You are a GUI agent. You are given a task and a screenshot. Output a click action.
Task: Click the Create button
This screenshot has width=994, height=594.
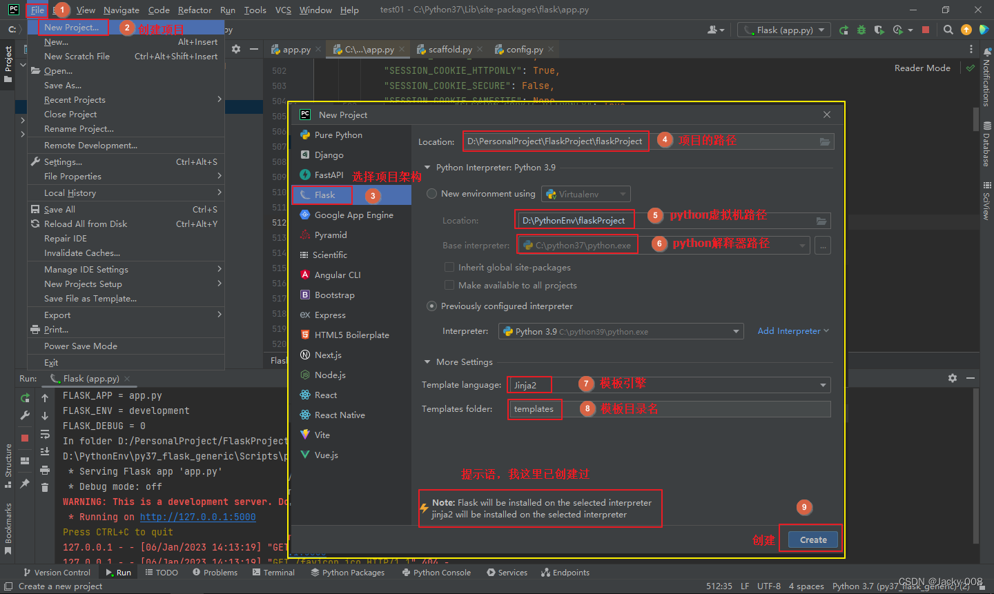813,539
